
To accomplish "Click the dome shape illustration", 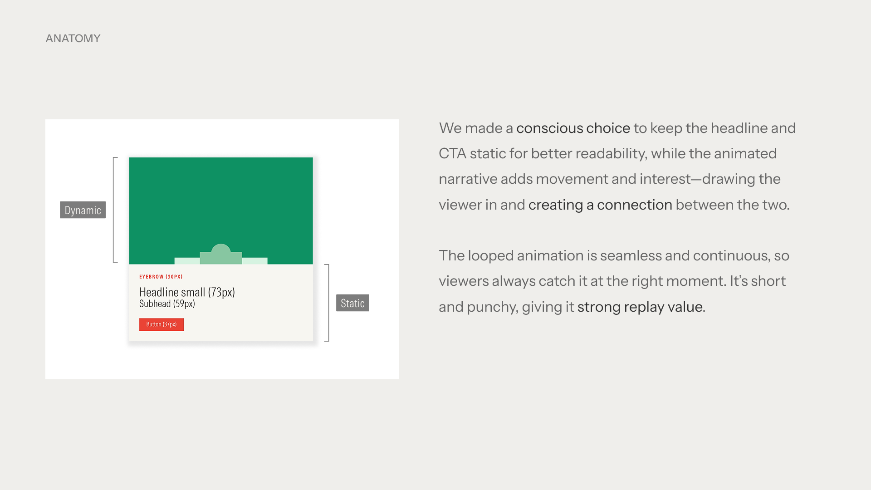I will [221, 249].
